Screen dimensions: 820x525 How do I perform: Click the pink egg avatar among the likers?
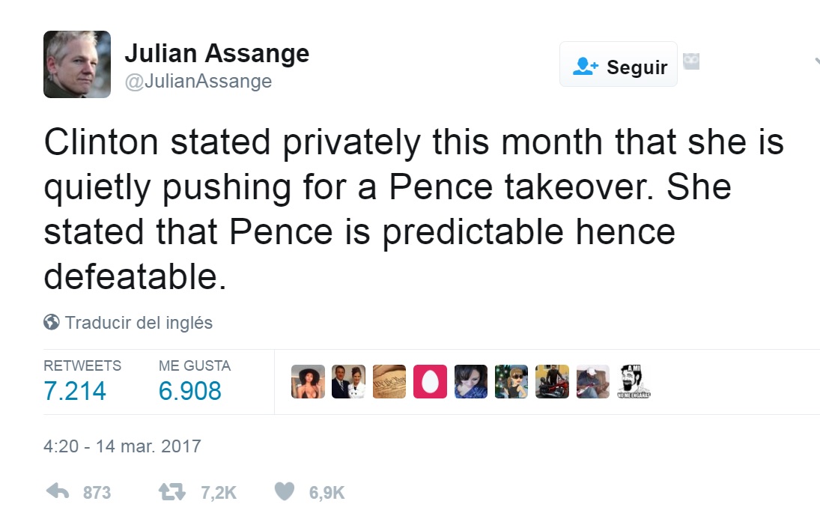tap(430, 382)
